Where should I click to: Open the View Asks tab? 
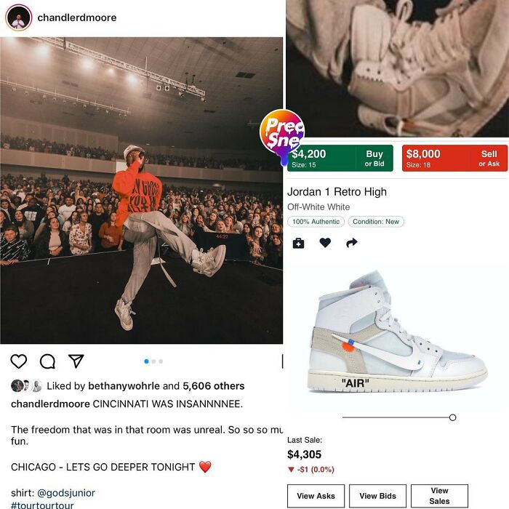pyautogui.click(x=316, y=496)
